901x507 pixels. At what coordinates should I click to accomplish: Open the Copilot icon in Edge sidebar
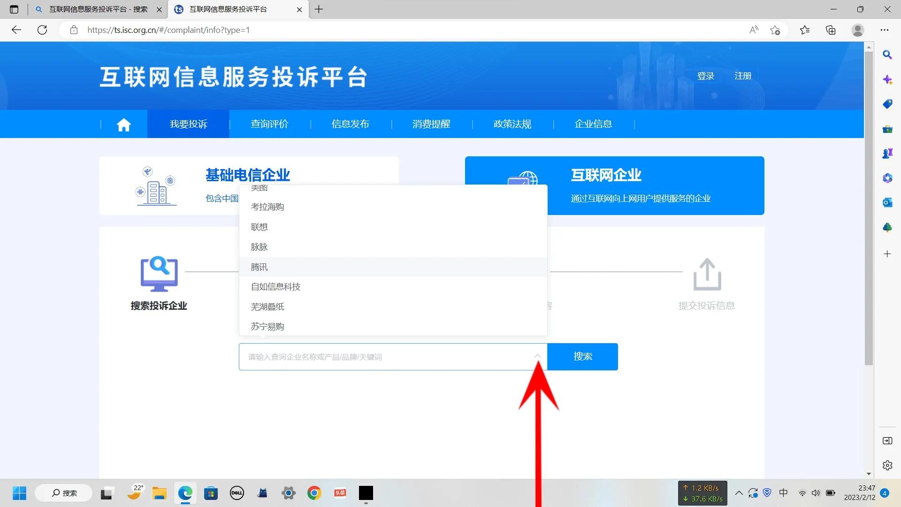[887, 80]
